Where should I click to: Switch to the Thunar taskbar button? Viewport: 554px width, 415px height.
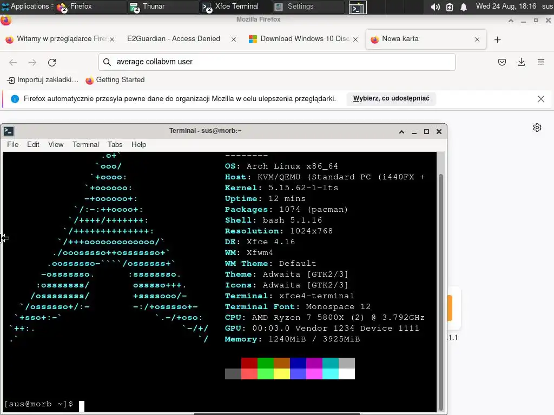[x=163, y=6]
